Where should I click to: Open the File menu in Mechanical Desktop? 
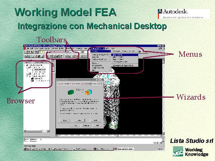point(28,48)
